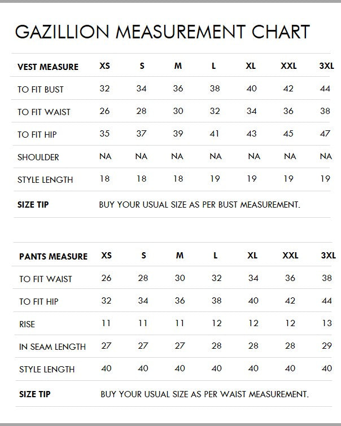The height and width of the screenshot is (426, 341).
Task: Click the bust measurement size tip text
Action: point(199,204)
